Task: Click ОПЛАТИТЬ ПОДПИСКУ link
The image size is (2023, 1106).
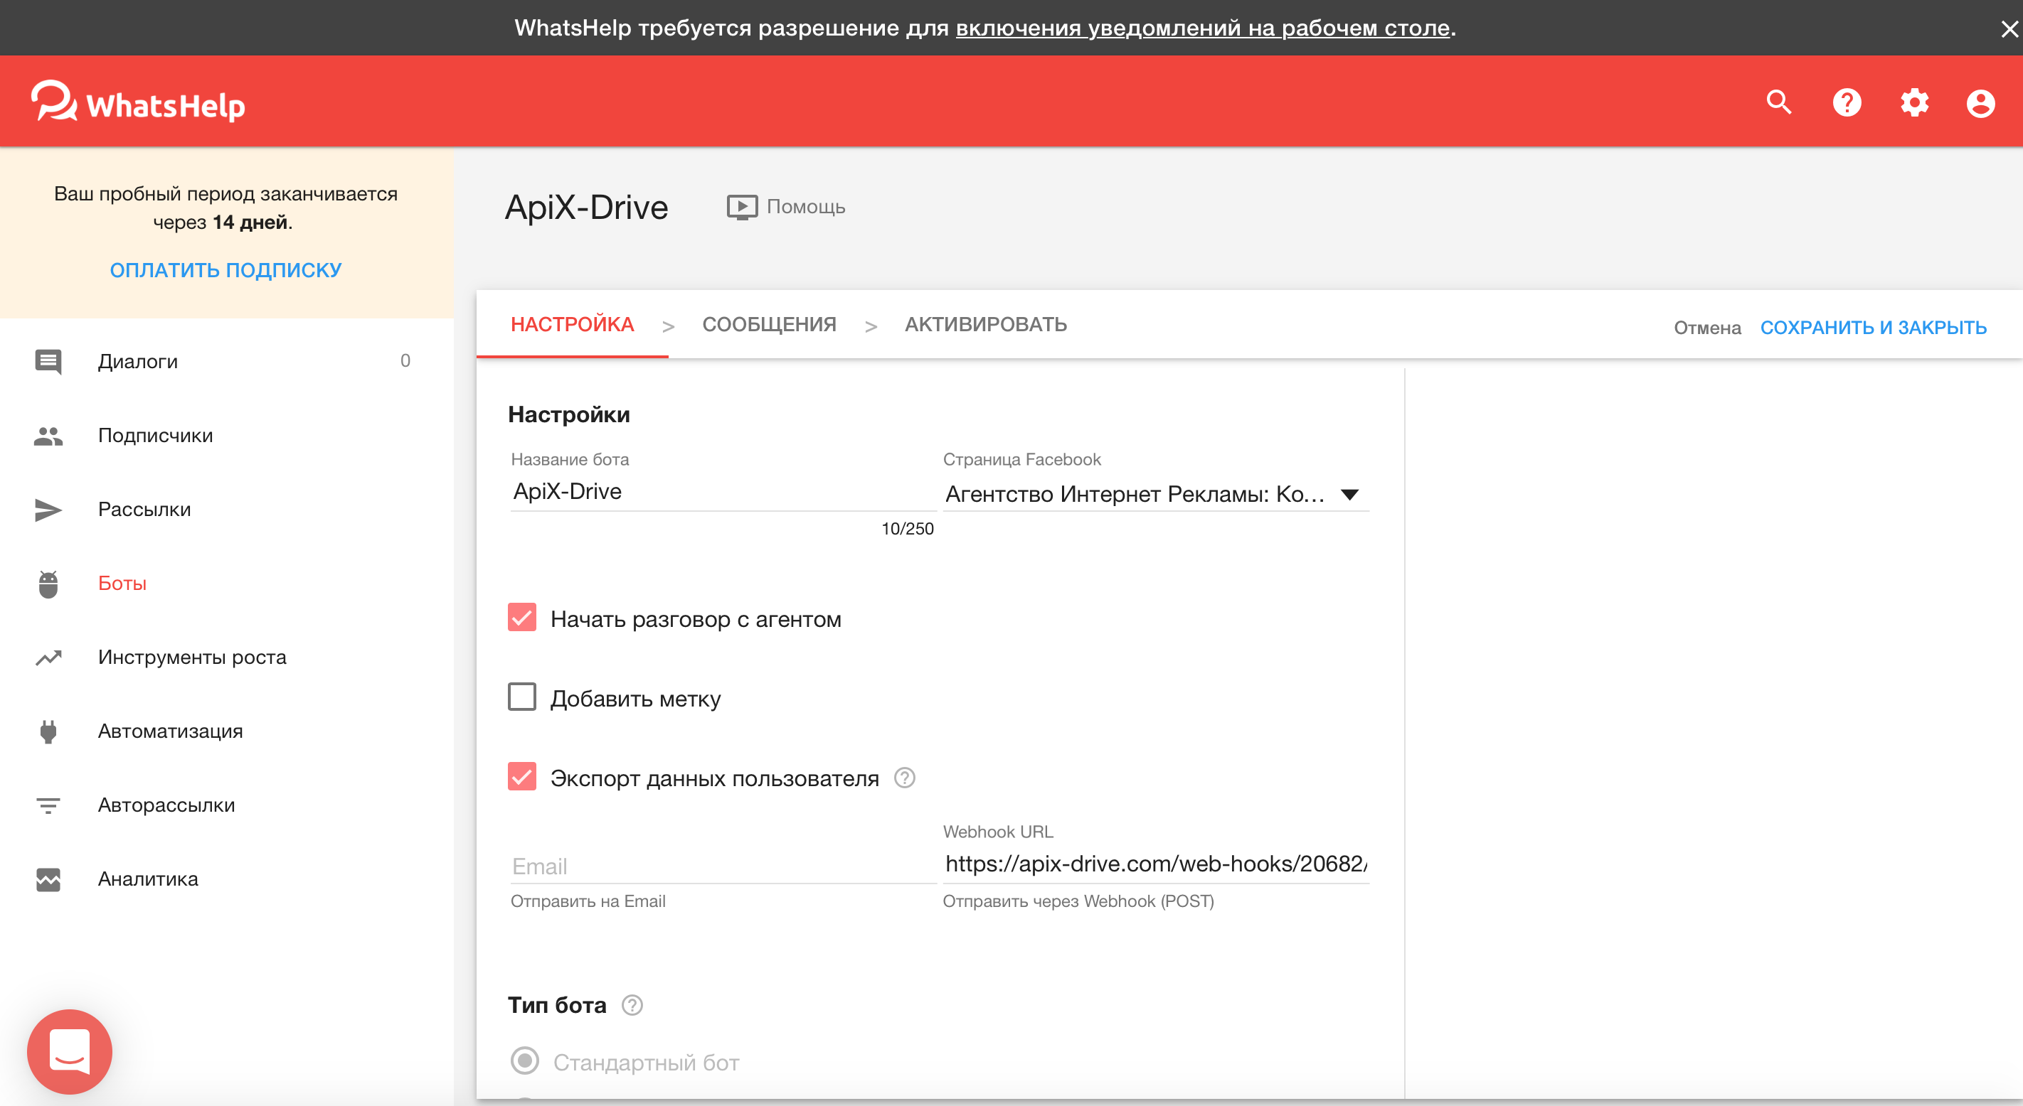Action: tap(225, 270)
